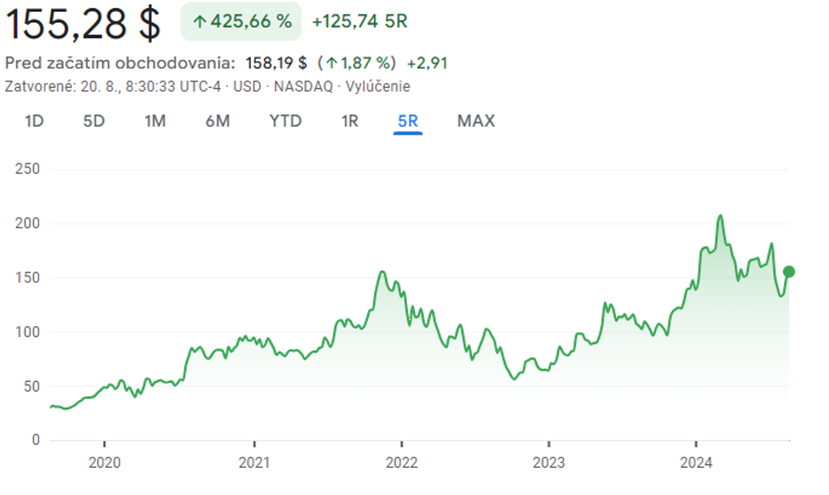The height and width of the screenshot is (495, 829).
Task: Show the 1M chart period
Action: 155,121
